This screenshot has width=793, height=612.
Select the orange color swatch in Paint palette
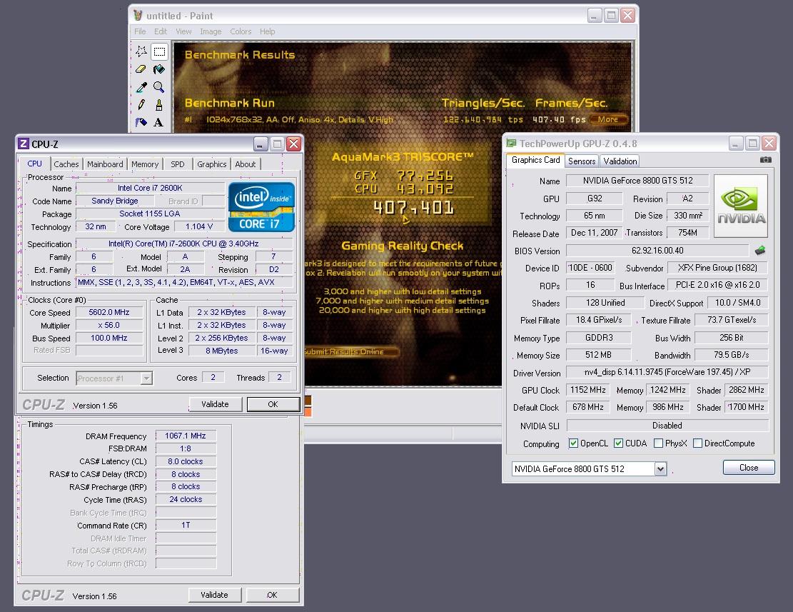click(x=308, y=412)
